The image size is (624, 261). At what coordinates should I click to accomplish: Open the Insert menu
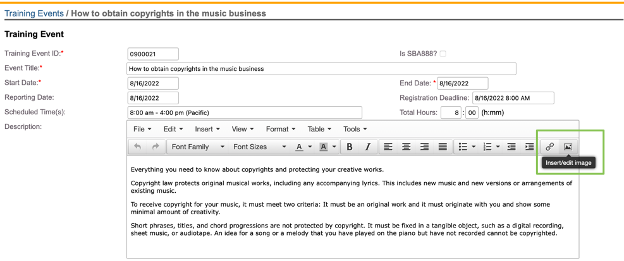(x=207, y=129)
